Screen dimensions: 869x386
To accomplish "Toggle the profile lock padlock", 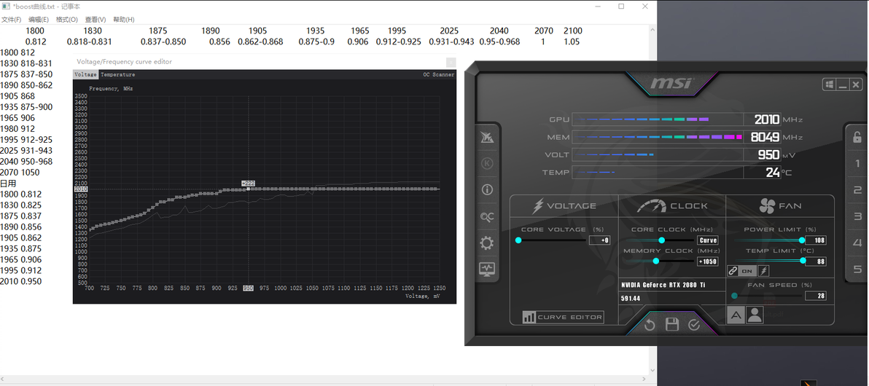I will pyautogui.click(x=857, y=138).
